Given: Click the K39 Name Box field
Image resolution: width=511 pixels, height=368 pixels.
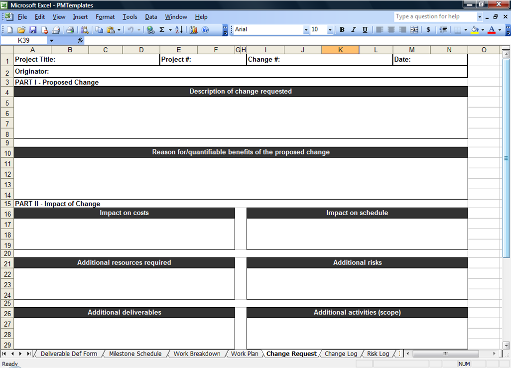Looking at the screenshot, I should coord(24,40).
